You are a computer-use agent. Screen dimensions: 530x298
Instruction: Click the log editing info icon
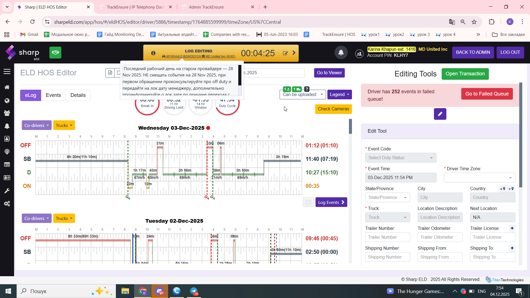(x=153, y=53)
